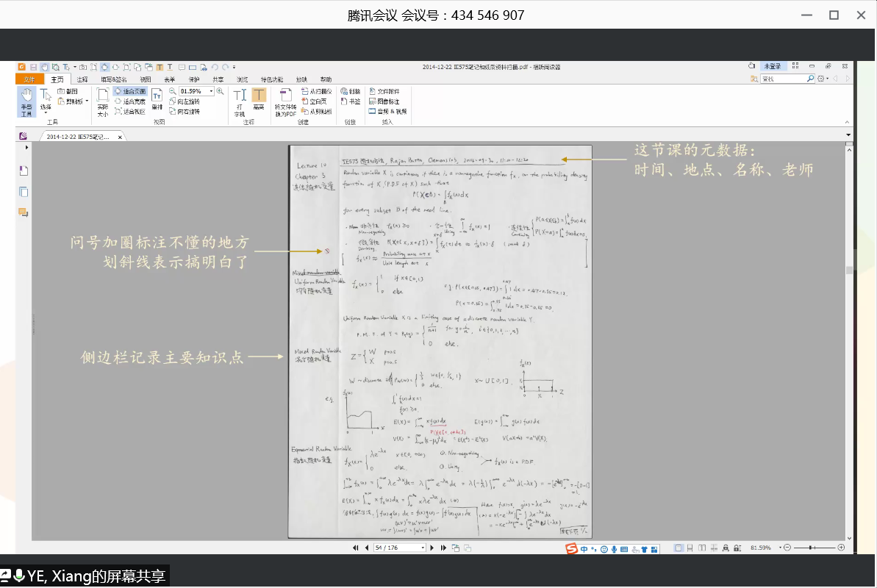Viewport: 877px width, 588px height.
Task: Expand the page number dropdown 54 / 176
Action: 423,548
